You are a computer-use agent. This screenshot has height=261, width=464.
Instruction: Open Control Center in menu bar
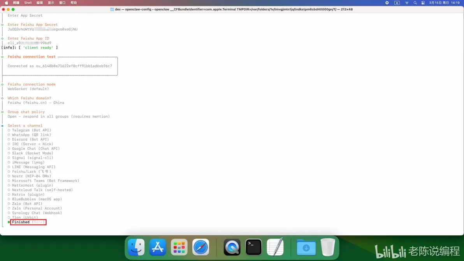(x=423, y=3)
